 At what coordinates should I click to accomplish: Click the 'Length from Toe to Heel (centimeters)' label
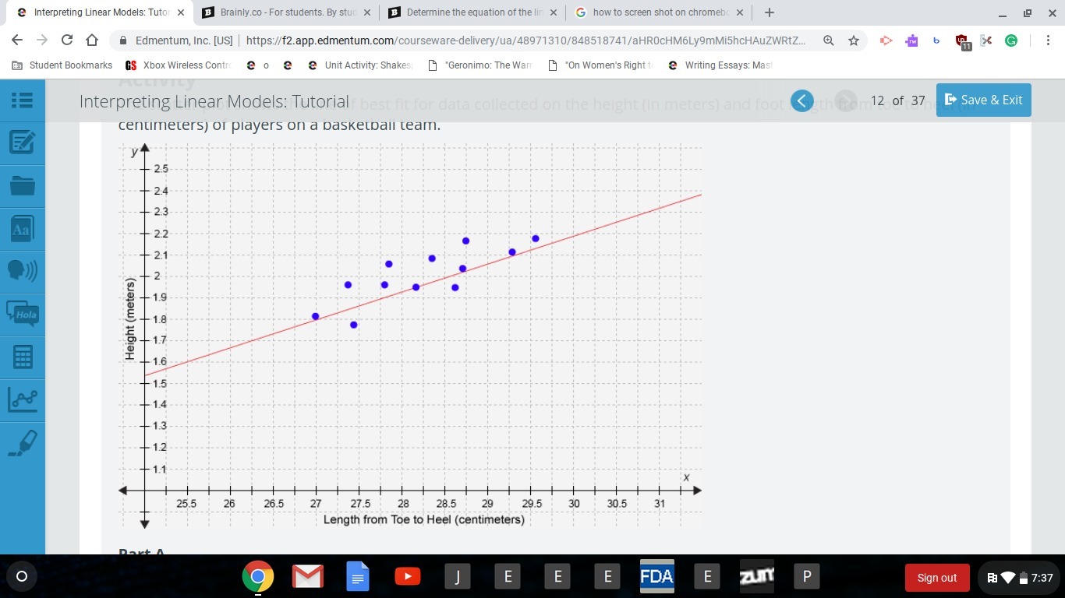(424, 519)
